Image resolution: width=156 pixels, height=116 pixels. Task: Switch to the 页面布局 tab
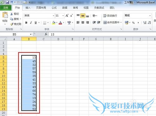point(41,8)
